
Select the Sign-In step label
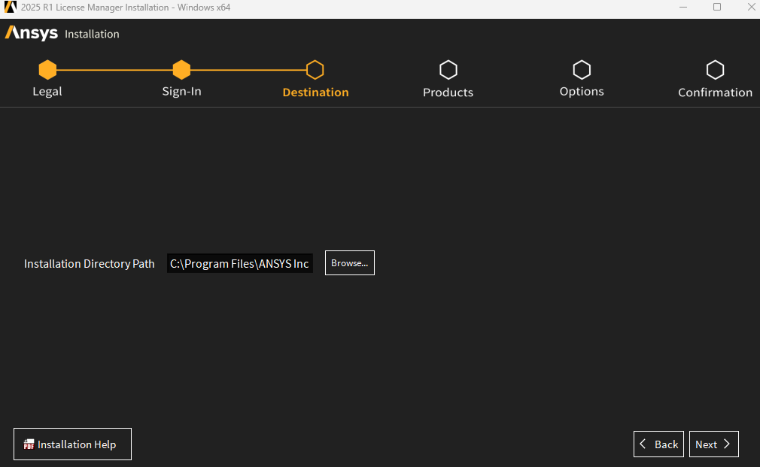click(x=182, y=92)
